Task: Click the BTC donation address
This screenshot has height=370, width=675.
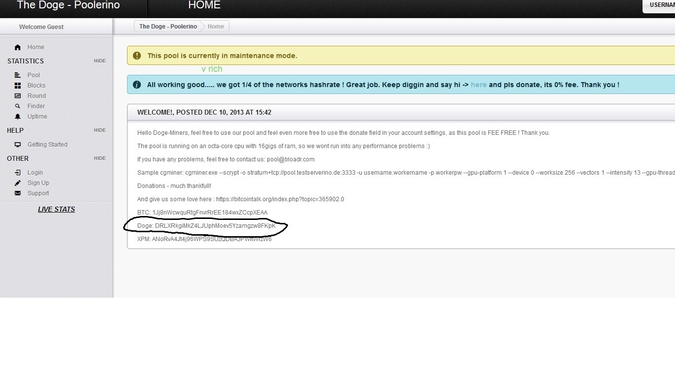Action: click(x=202, y=213)
